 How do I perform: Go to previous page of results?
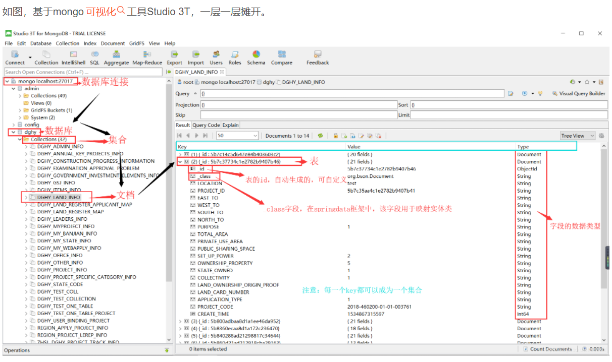(x=188, y=136)
